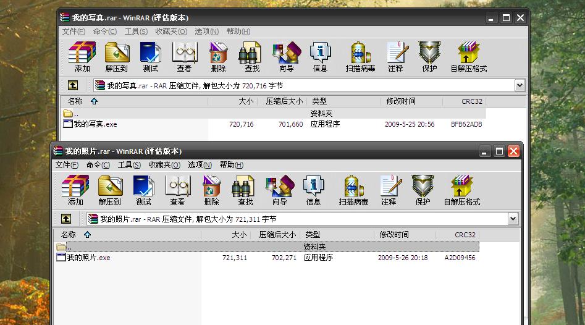Click Test (测试) icon in 我的写真.rar window
The image size is (585, 325).
tap(150, 57)
